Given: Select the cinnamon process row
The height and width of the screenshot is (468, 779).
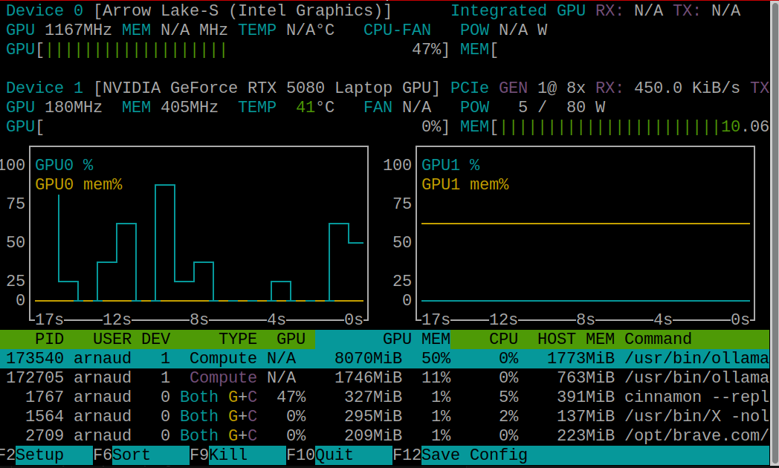Looking at the screenshot, I should click(297, 397).
